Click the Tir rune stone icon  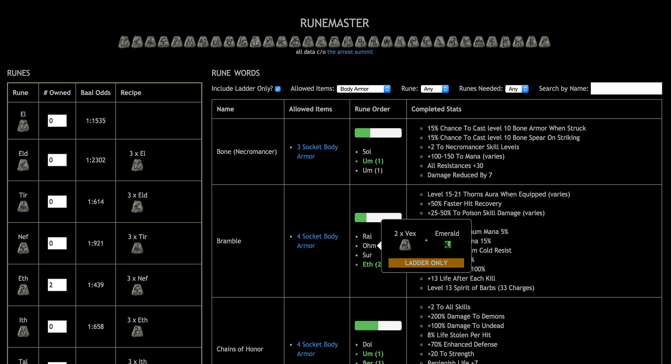(23, 207)
